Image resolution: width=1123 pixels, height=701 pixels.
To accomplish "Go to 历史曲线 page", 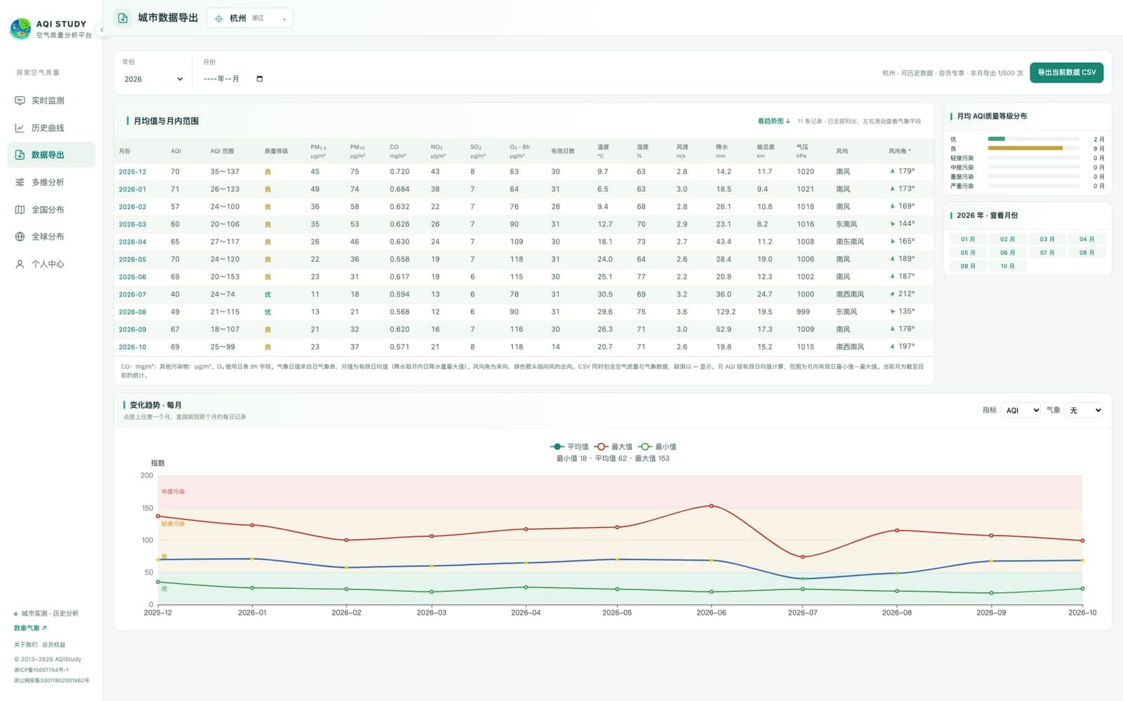I will click(x=51, y=128).
